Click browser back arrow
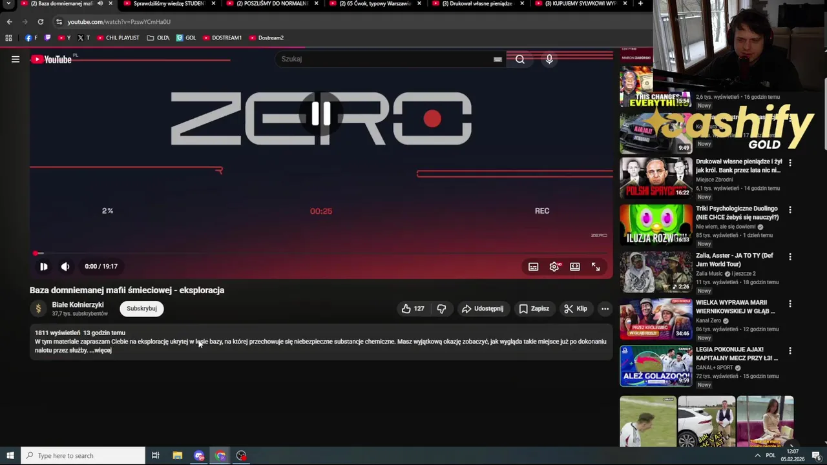The image size is (827, 465). [x=9, y=22]
